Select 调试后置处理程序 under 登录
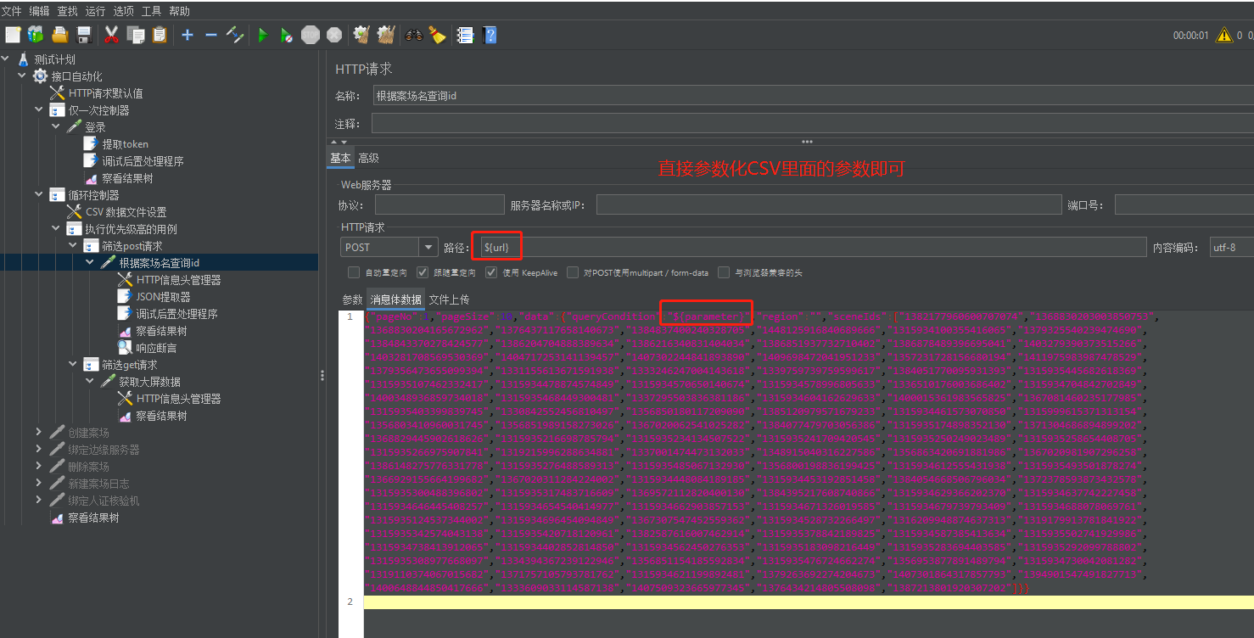This screenshot has width=1254, height=638. (x=143, y=161)
